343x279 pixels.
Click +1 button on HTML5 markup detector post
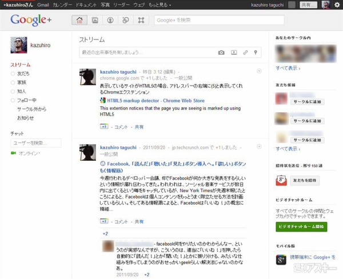tap(104, 127)
